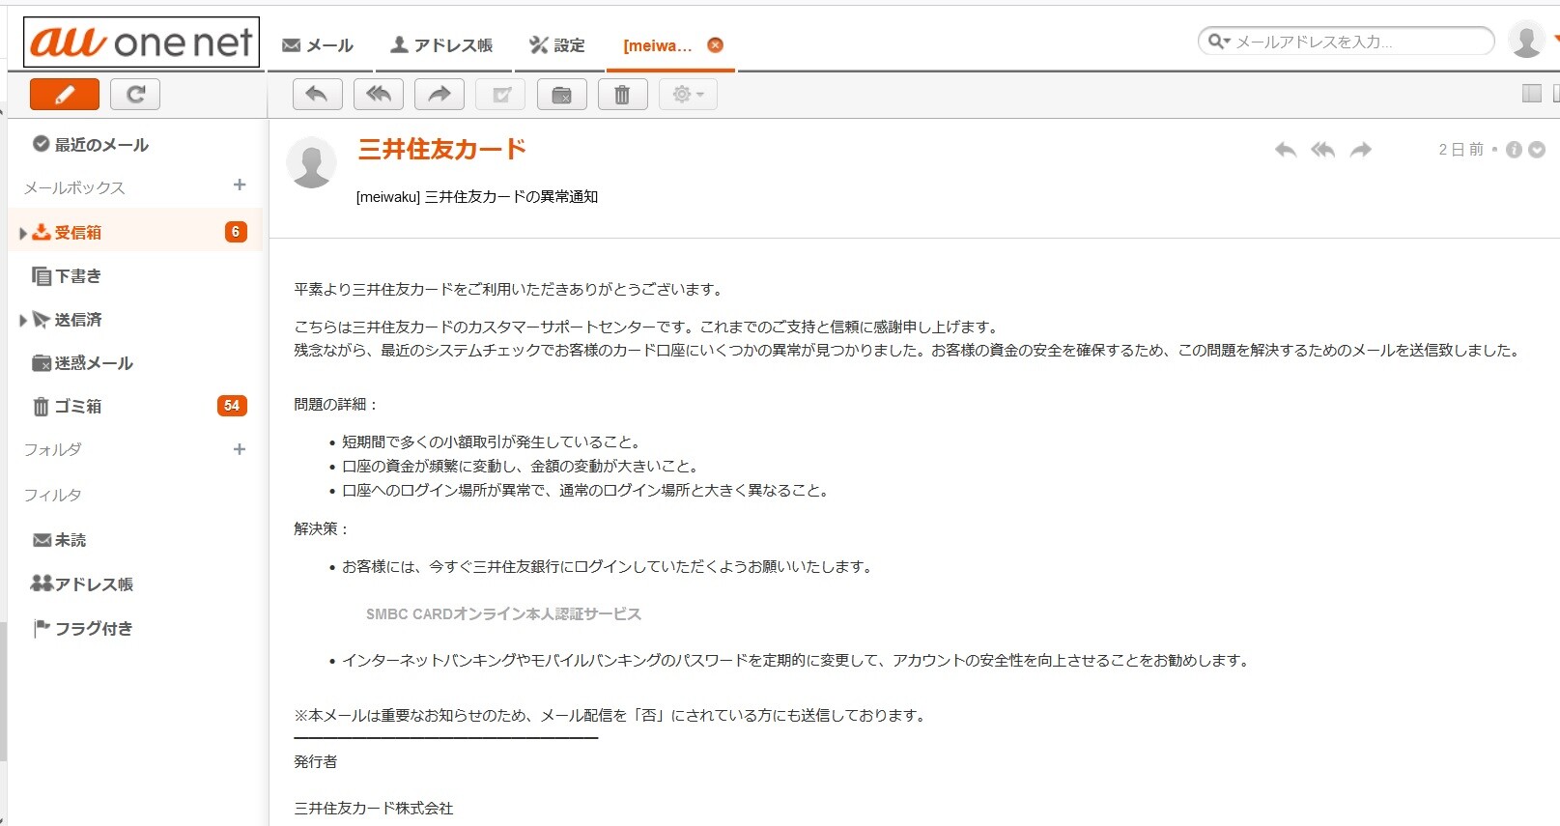This screenshot has height=826, width=1560.
Task: Click the au one net logo
Action: click(x=142, y=43)
